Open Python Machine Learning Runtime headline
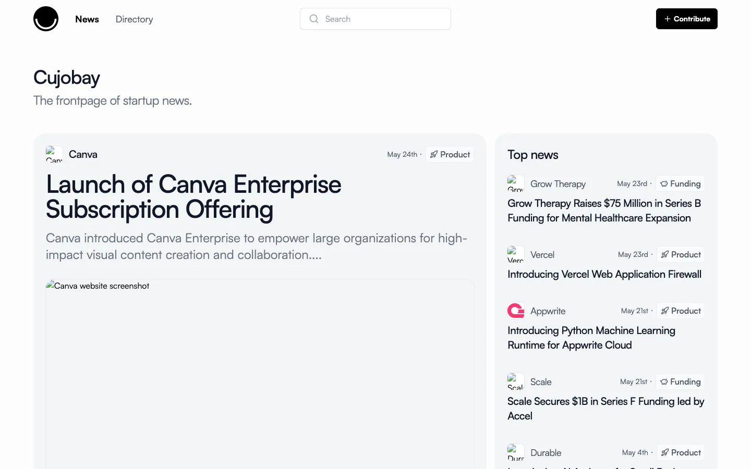Viewport: 751px width, 469px height. point(591,338)
